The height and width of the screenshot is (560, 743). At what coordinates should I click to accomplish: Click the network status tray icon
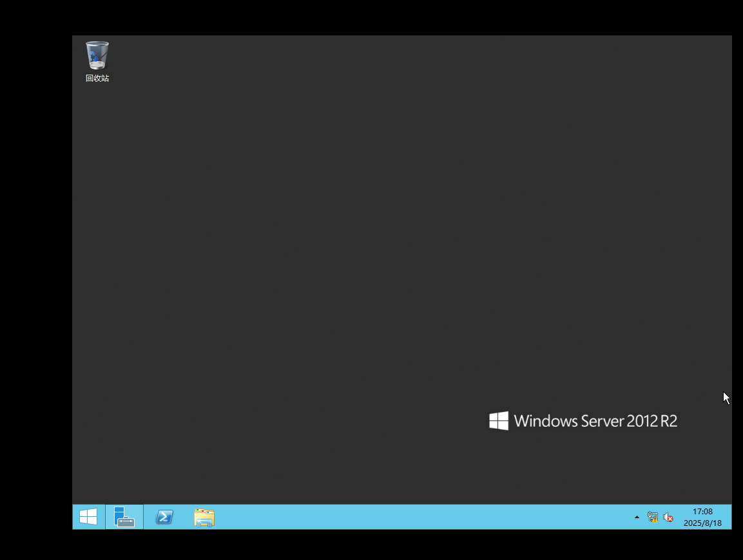(653, 518)
